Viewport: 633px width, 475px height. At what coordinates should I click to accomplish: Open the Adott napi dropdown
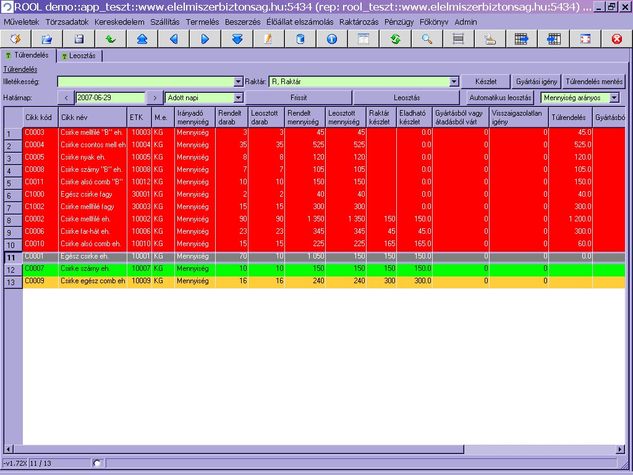[x=239, y=98]
